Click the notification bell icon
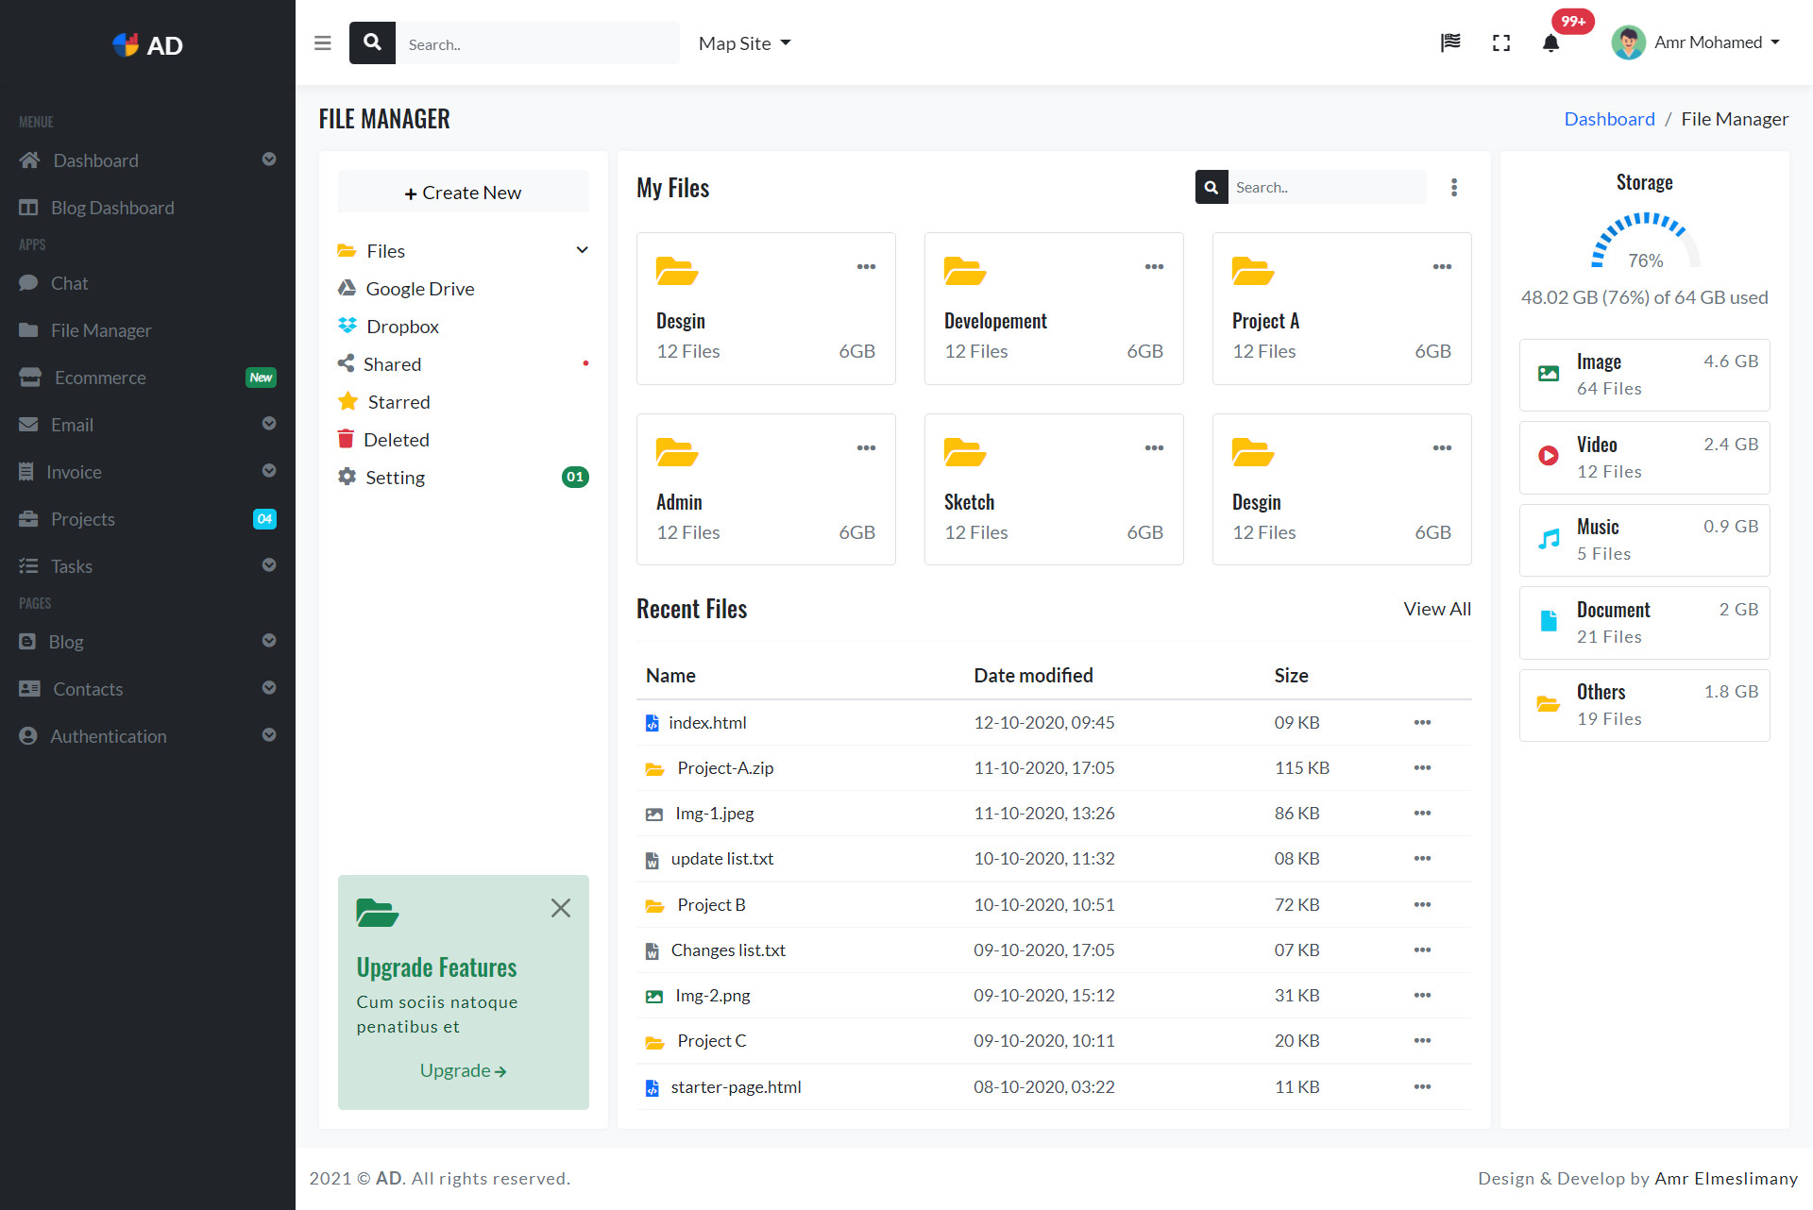 (x=1550, y=43)
